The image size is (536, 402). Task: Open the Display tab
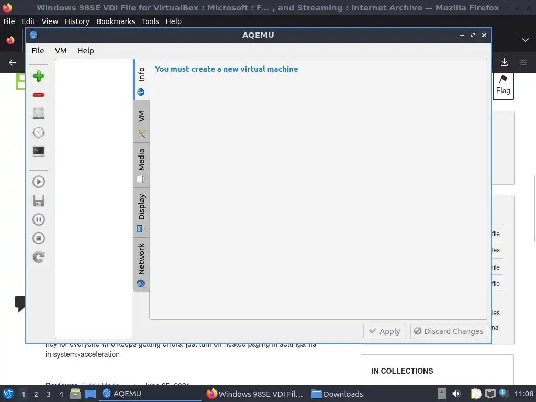click(141, 213)
